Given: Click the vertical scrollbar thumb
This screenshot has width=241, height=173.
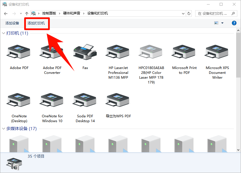Looking at the screenshot, I should click(x=238, y=55).
